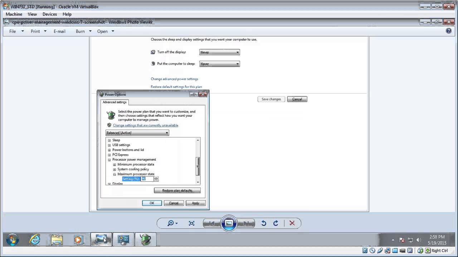The image size is (458, 257).
Task: Launch Internet Explorer from taskbar
Action: tap(35, 240)
